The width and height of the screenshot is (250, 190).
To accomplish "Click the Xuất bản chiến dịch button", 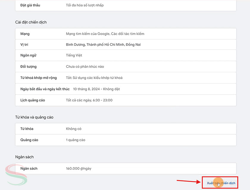I will (221, 183).
